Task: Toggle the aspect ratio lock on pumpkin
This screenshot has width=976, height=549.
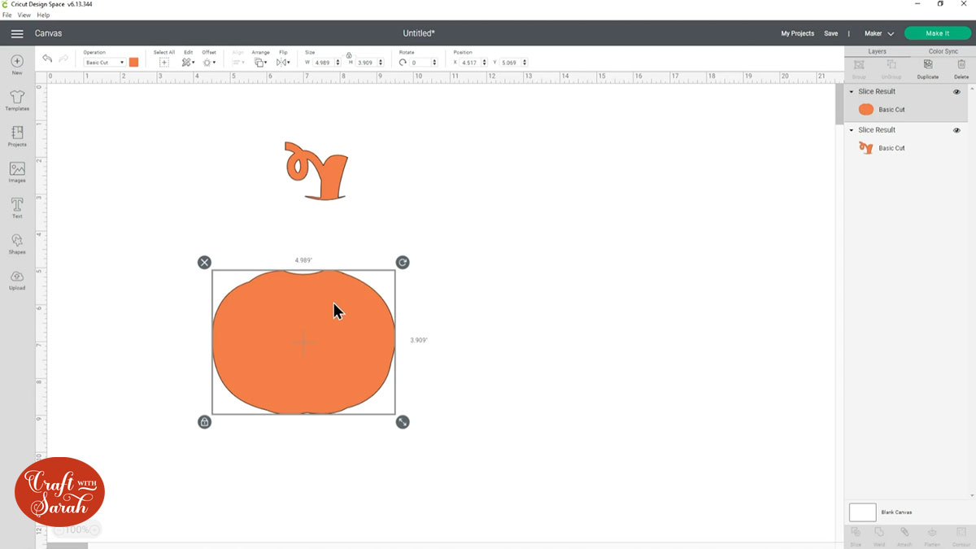Action: (x=204, y=421)
